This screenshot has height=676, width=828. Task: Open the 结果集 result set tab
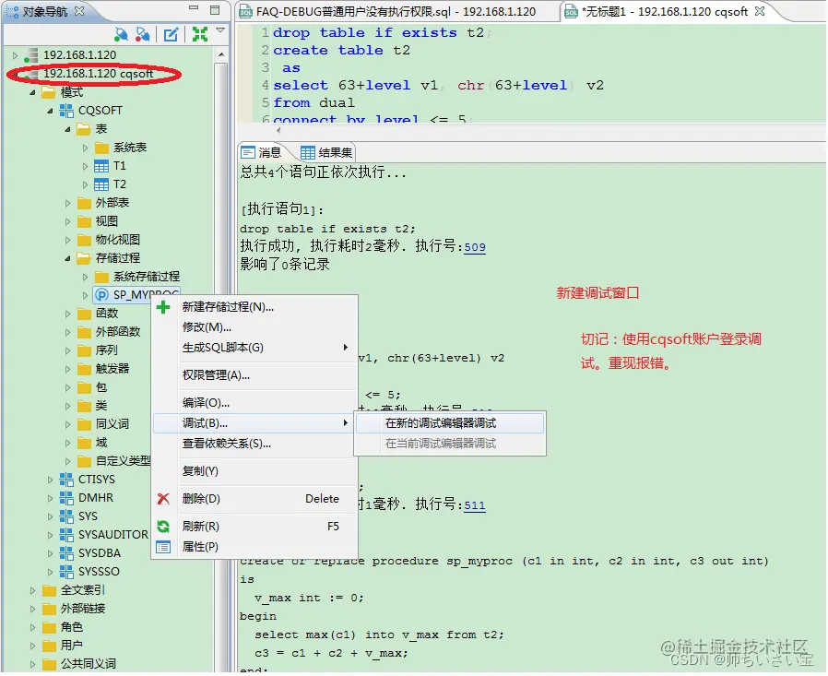click(327, 153)
